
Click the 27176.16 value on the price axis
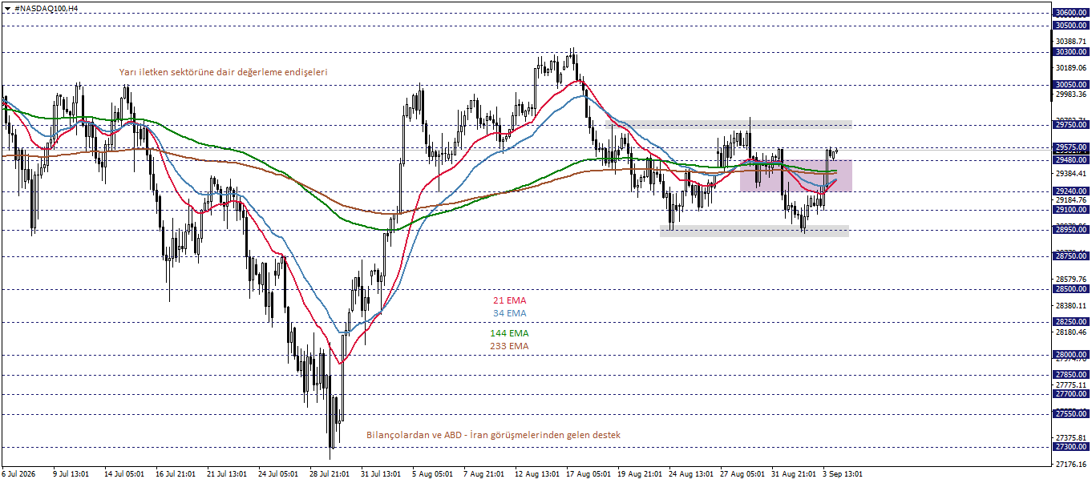(1072, 464)
